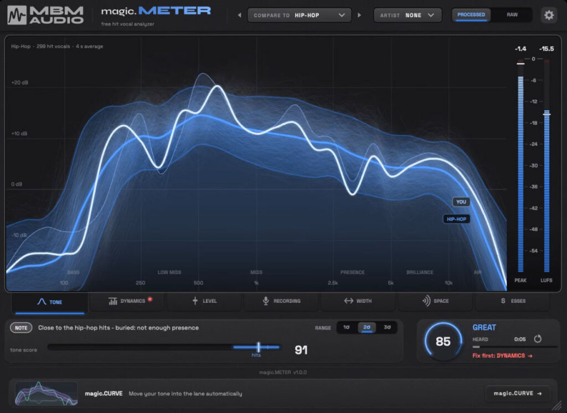Click the magic.CURVE arrow button
Screen dimensions: 567x413
(518, 393)
